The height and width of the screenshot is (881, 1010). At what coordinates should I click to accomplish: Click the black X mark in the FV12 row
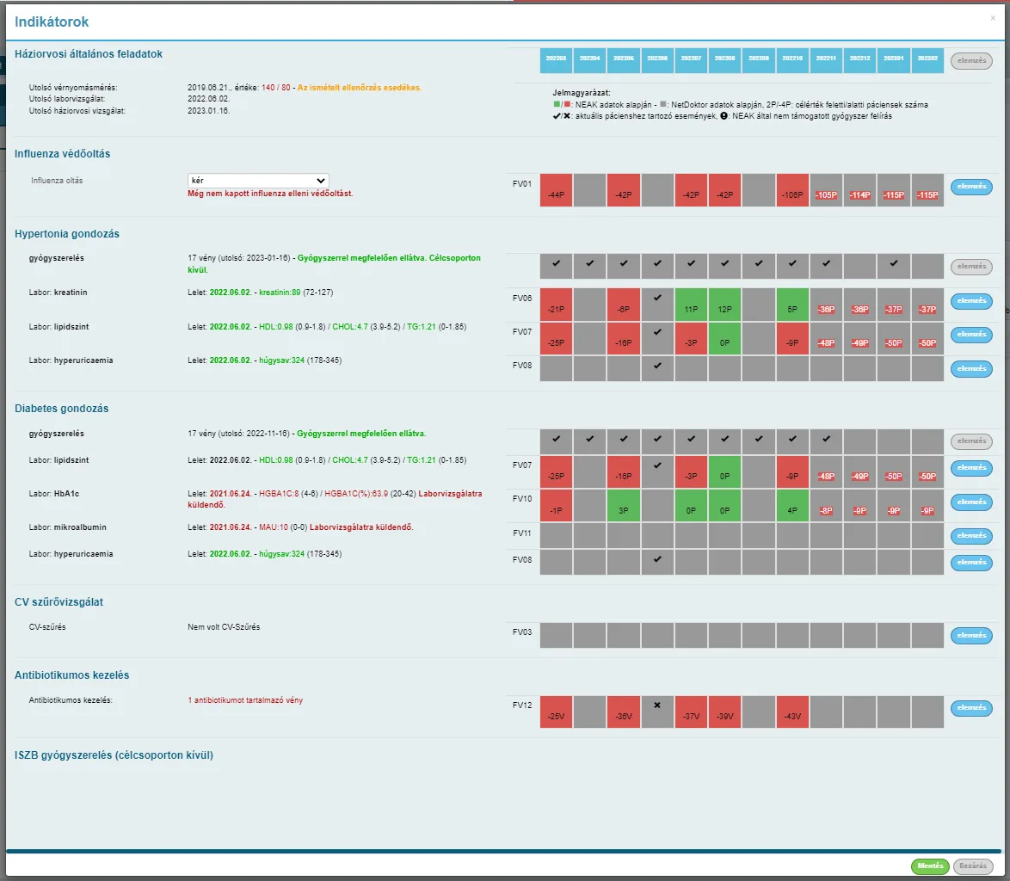657,705
